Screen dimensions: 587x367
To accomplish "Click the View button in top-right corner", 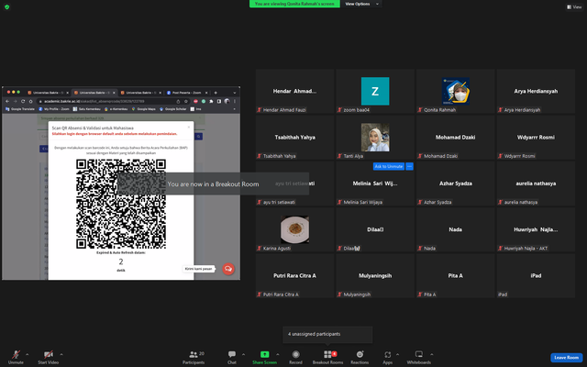I will tap(574, 6).
